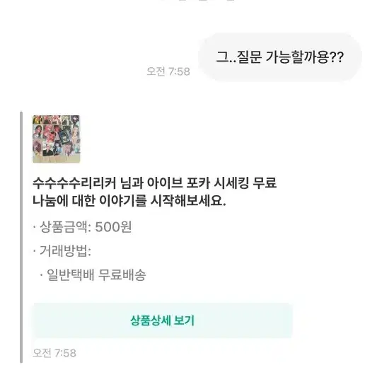Click the cropped text at top edge

tap(198, 1)
